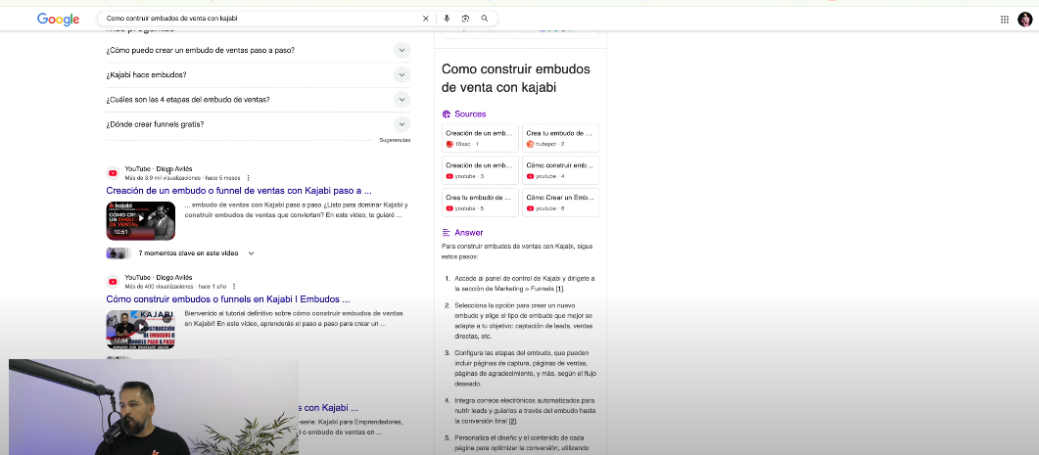Click the magnifying glass search icon
The height and width of the screenshot is (455, 1039).
pyautogui.click(x=485, y=19)
